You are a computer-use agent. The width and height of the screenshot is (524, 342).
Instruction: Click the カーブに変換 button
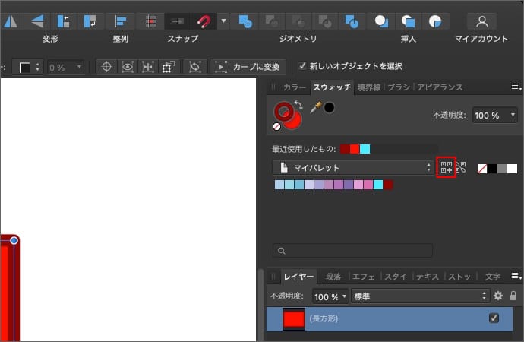[250, 66]
